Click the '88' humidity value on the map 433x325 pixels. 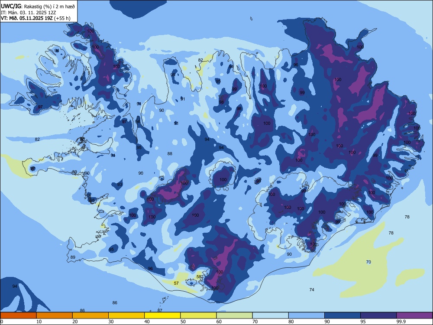[170, 154]
